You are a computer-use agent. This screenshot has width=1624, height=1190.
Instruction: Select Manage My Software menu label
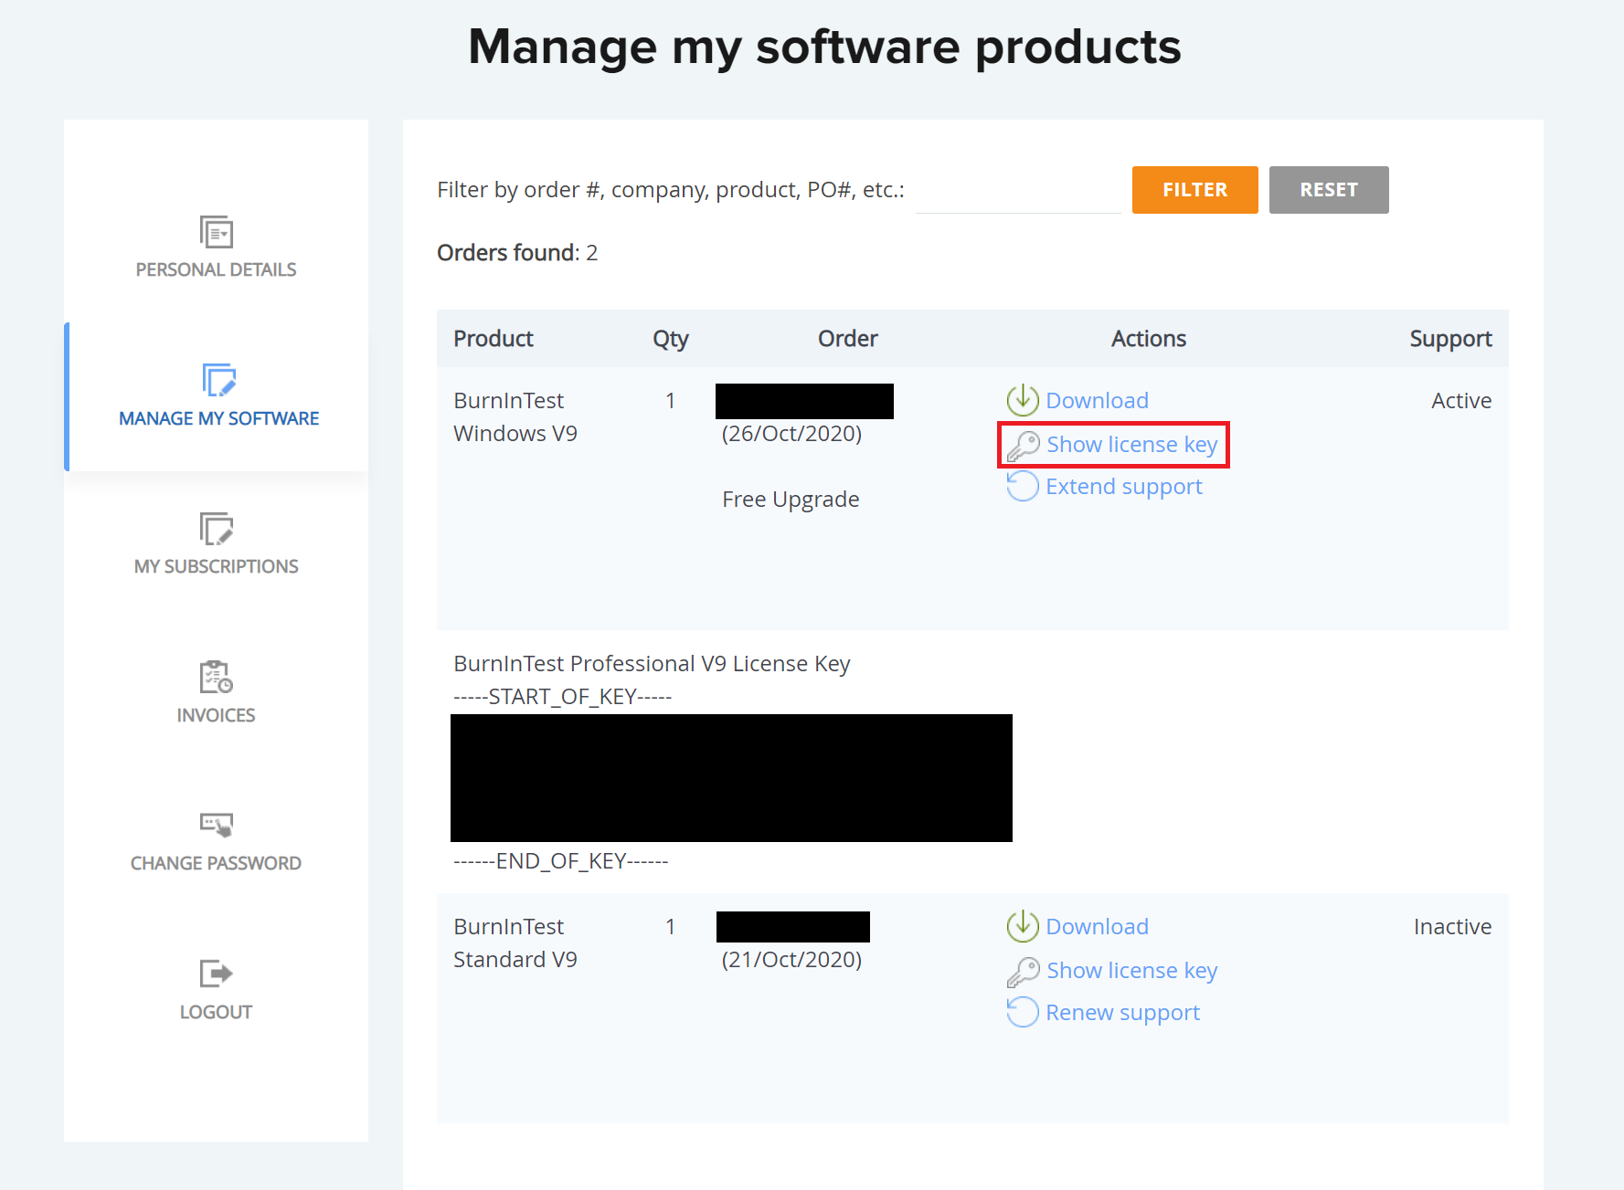(x=219, y=418)
